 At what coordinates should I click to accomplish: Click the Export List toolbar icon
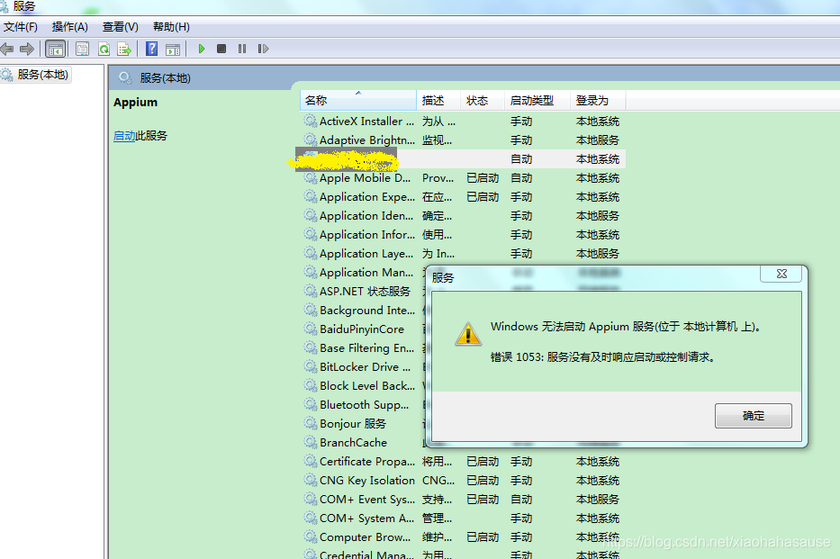tap(124, 50)
